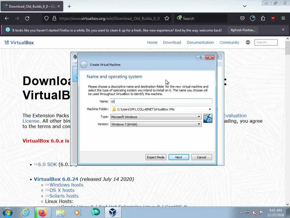Click the Firefox taskbar icon
This screenshot has width=290, height=218.
43,213
